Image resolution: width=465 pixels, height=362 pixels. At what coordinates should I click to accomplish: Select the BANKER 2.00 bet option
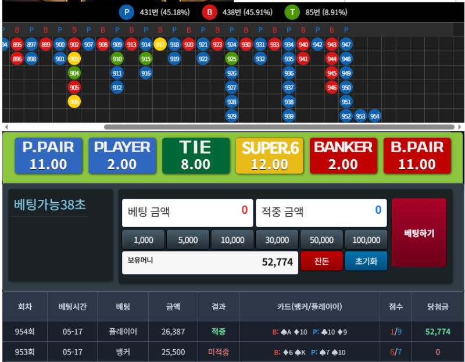point(343,156)
